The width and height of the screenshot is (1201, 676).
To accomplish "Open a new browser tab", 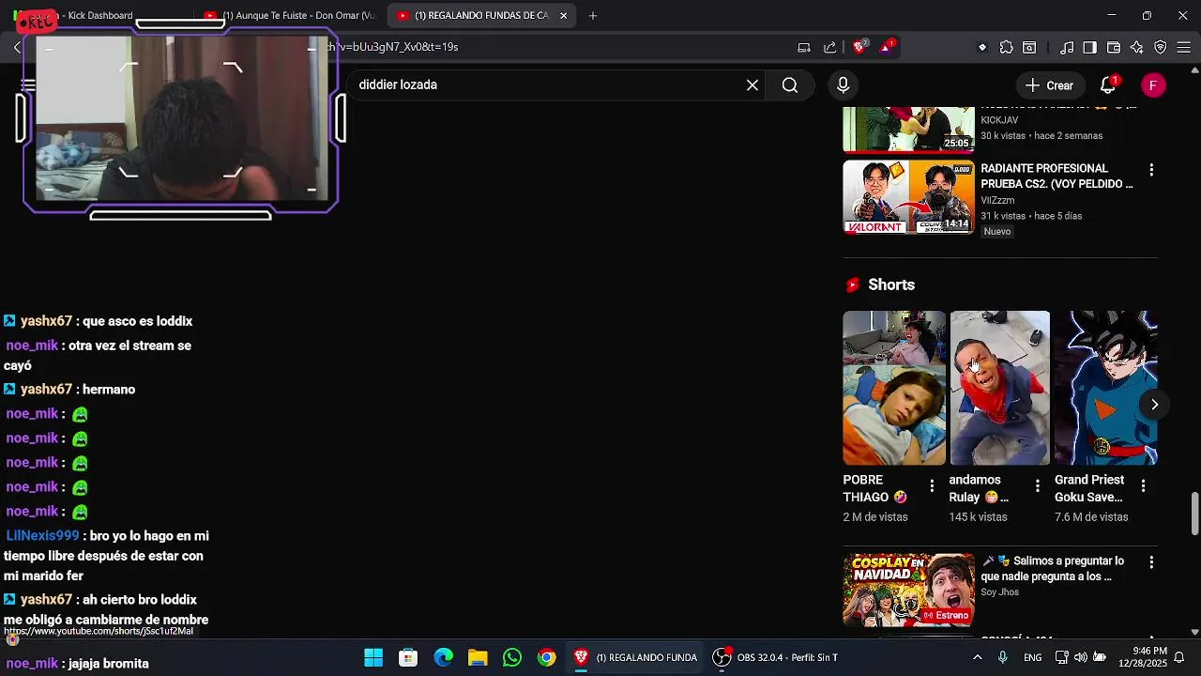I will pyautogui.click(x=593, y=15).
